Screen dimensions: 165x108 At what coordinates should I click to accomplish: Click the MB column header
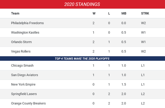click(x=124, y=13)
